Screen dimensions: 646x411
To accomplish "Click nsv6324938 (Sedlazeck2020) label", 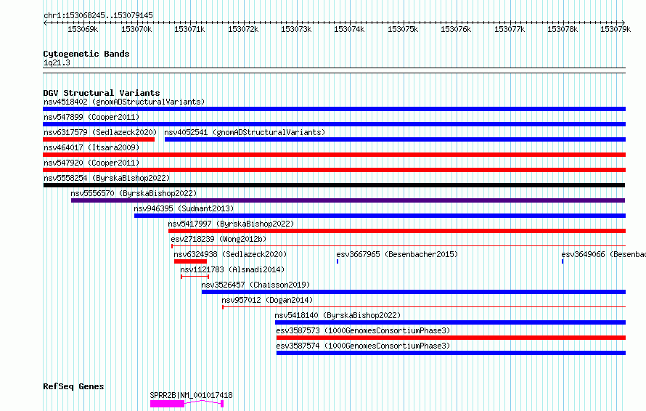I will point(230,254).
